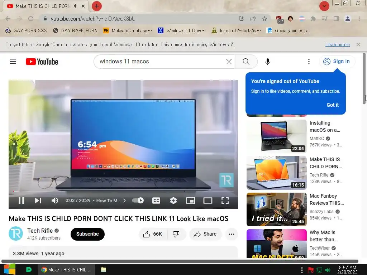Open more actions ellipsis below video

click(231, 234)
